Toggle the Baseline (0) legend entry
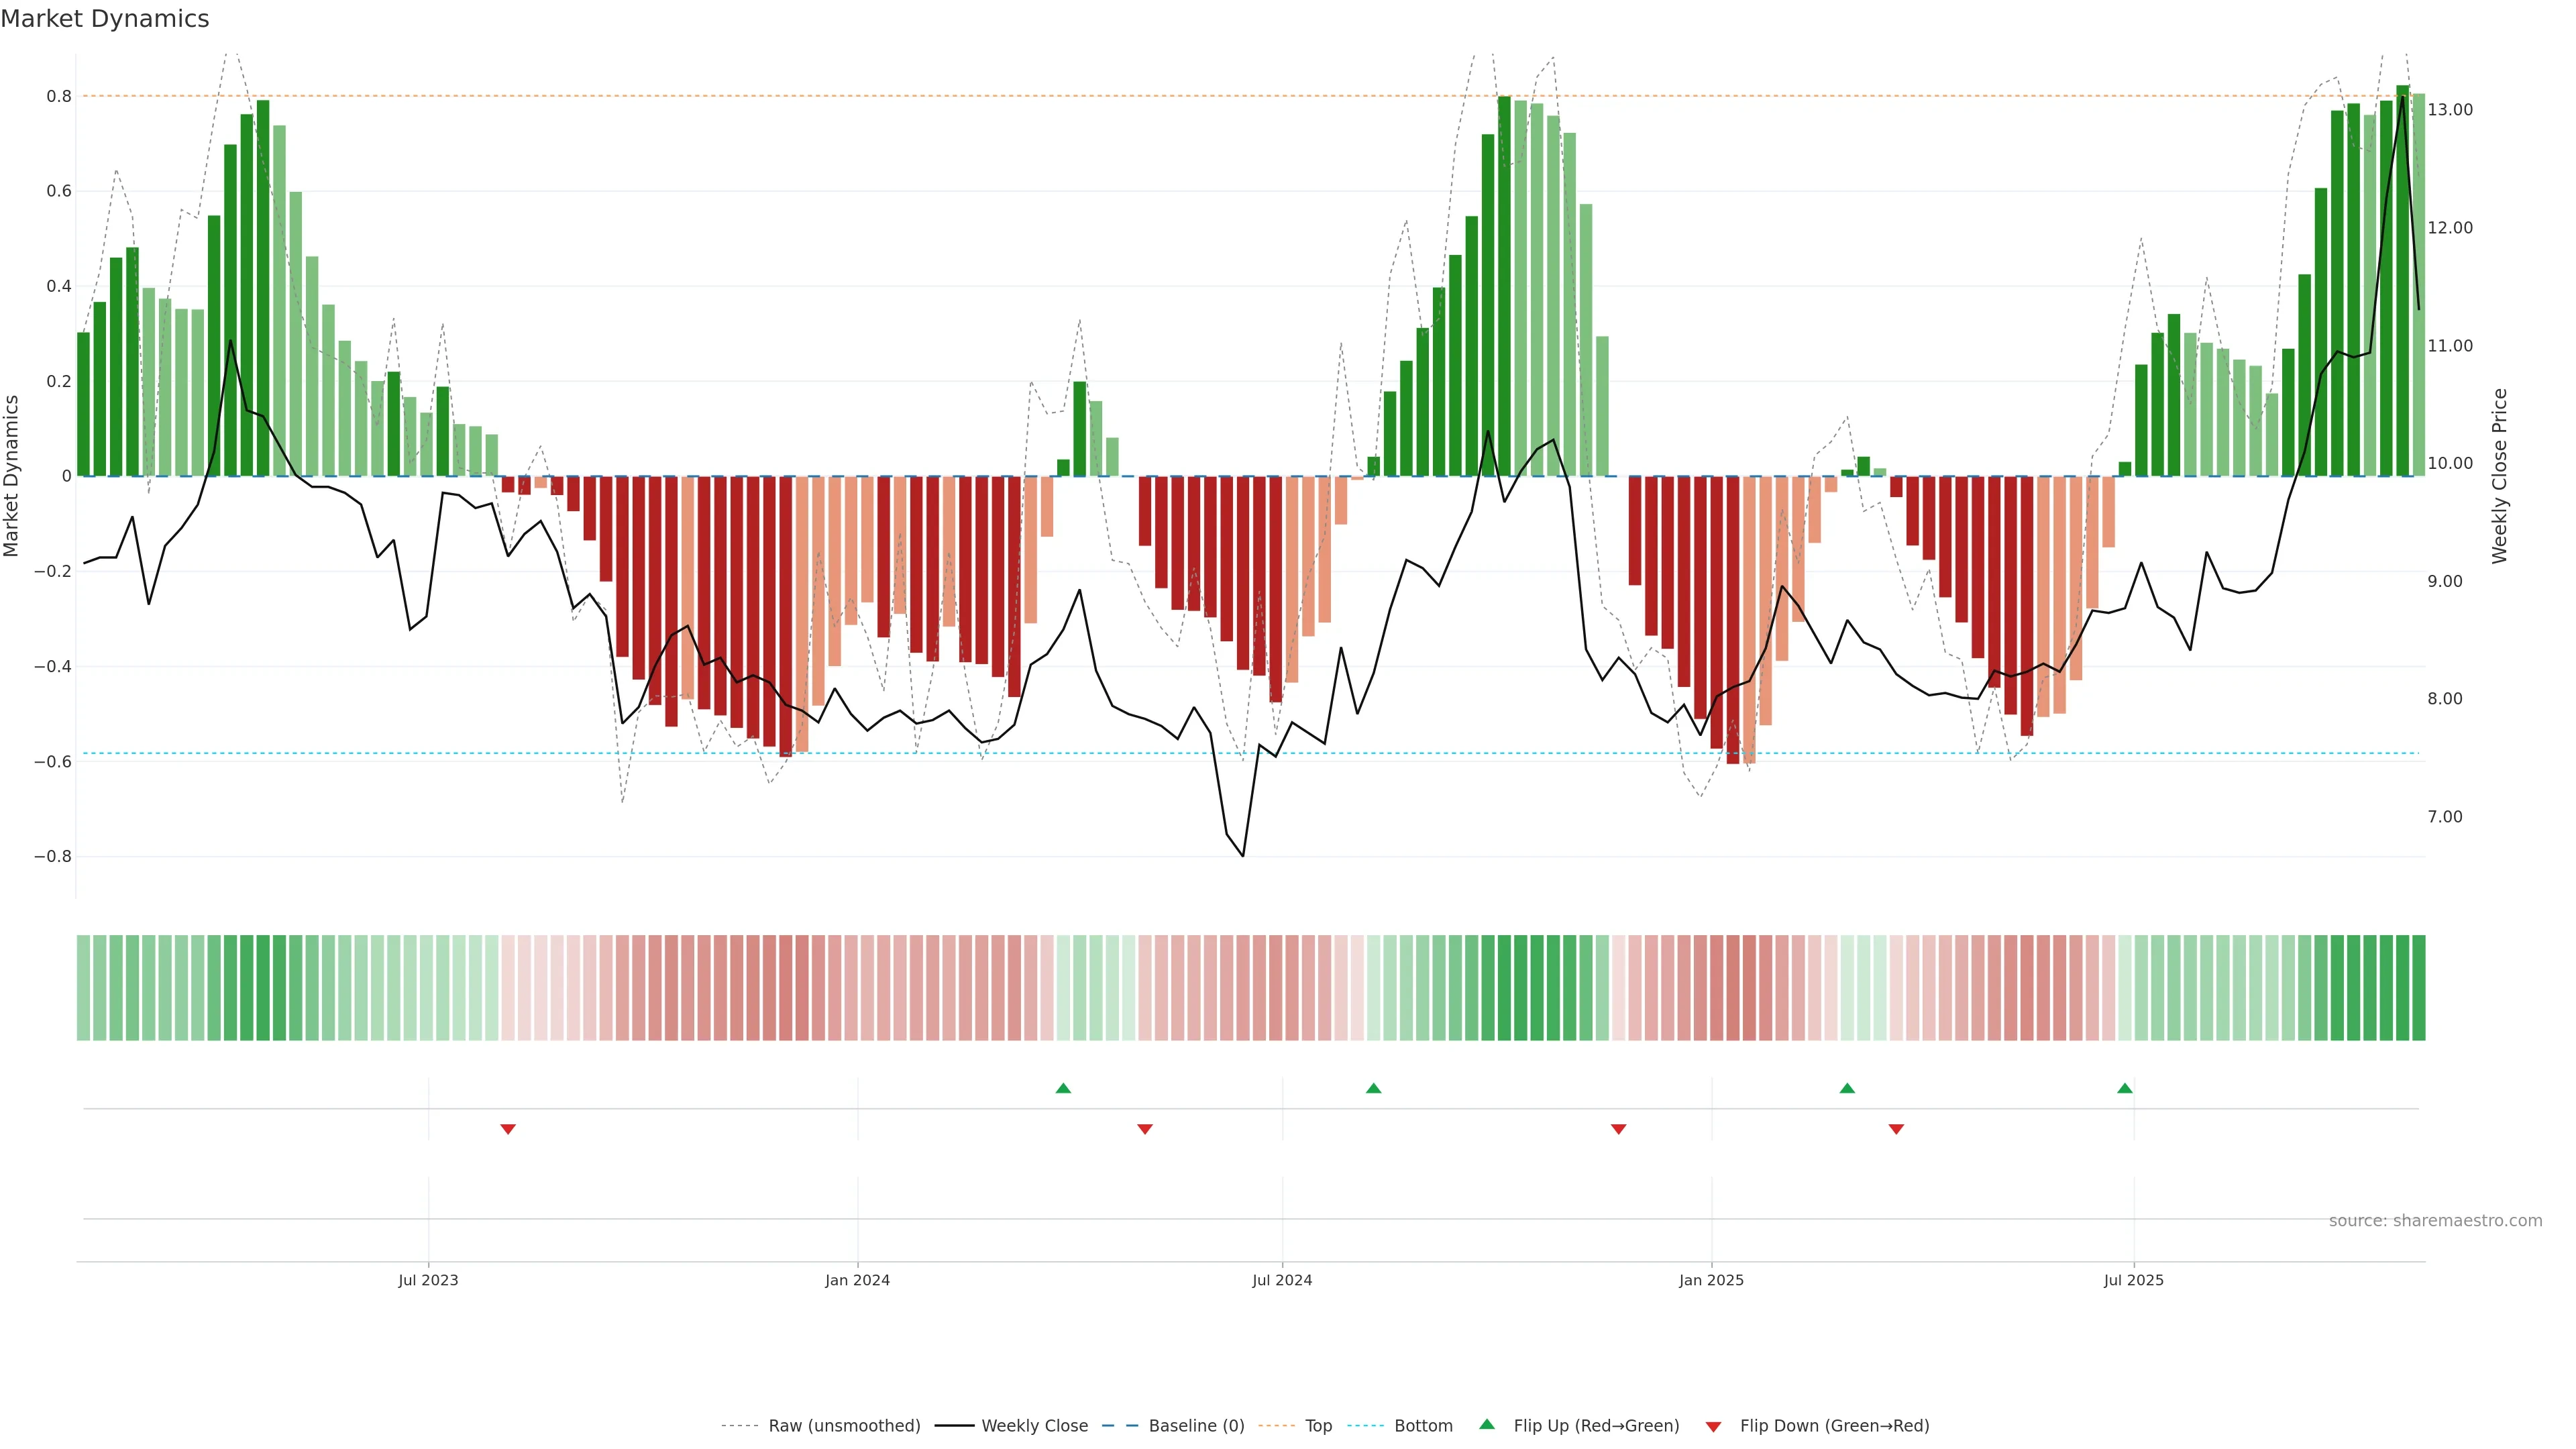2576x1449 pixels. pyautogui.click(x=1196, y=1426)
